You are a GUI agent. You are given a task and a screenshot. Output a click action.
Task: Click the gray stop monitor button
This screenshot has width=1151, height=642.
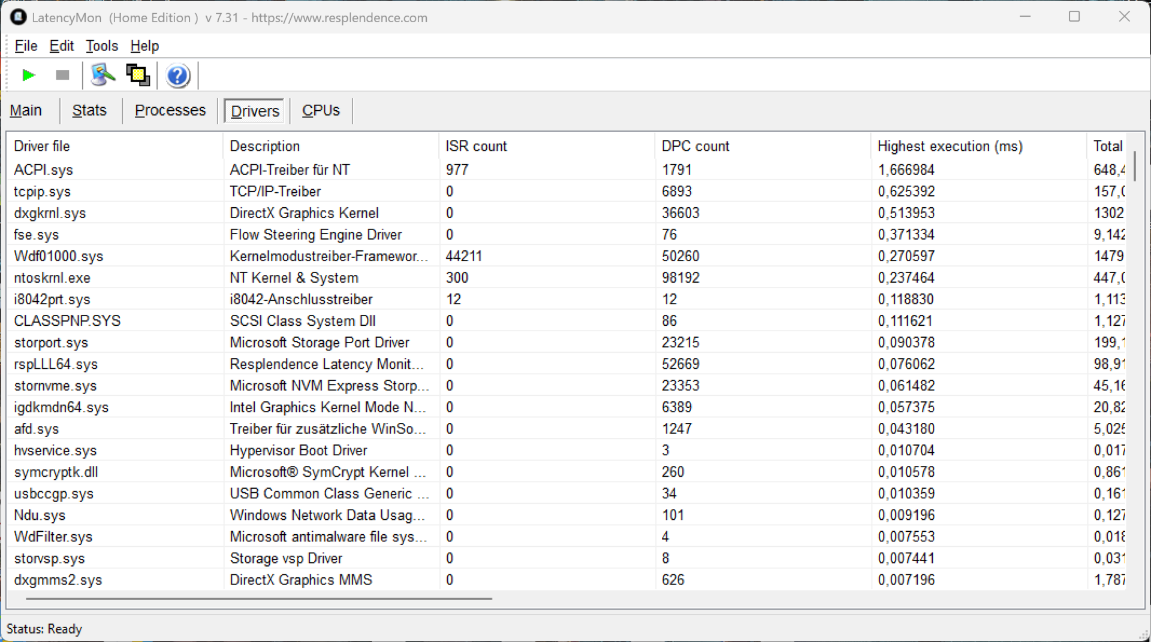pyautogui.click(x=62, y=75)
